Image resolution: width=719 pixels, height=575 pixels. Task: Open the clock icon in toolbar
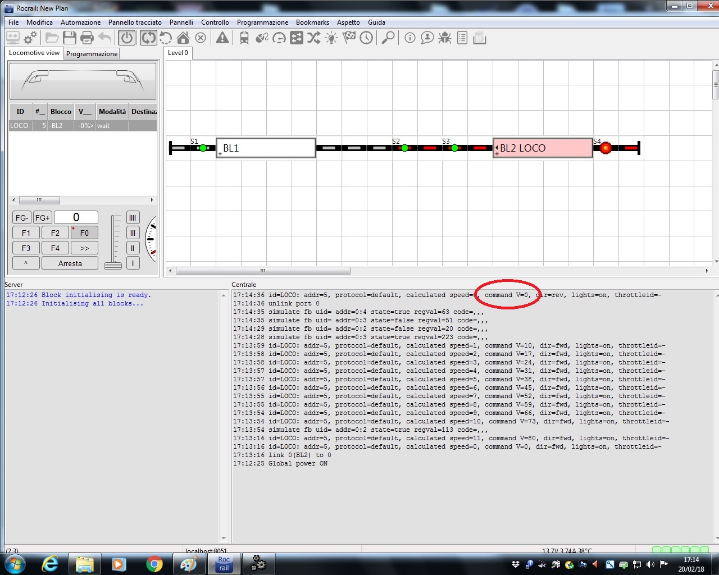[x=366, y=38]
